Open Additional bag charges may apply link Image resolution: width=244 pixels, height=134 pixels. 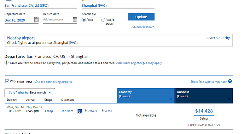pos(139,63)
